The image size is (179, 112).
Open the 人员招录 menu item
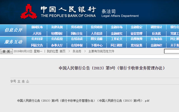point(97,34)
